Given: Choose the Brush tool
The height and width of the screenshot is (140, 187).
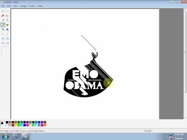Looking at the screenshot, I should pyautogui.click(x=7, y=25).
